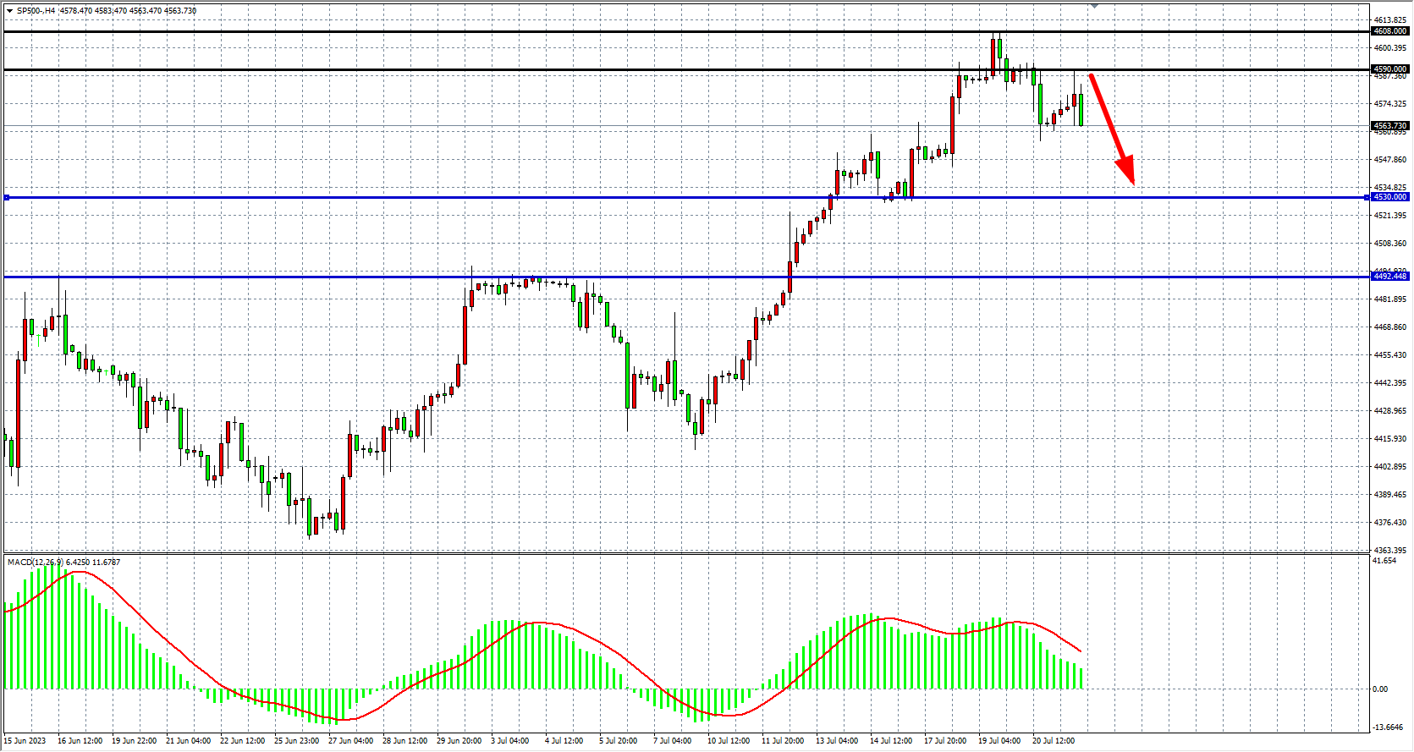1414x752 pixels.
Task: Select the red downward arrow drawing
Action: tap(1110, 128)
